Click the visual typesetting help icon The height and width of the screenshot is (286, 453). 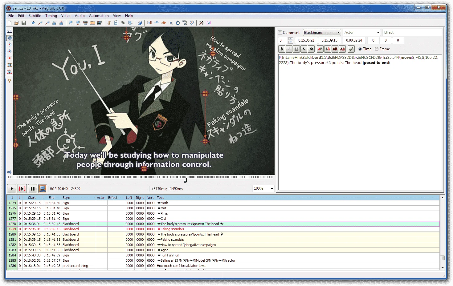pyautogui.click(x=10, y=81)
